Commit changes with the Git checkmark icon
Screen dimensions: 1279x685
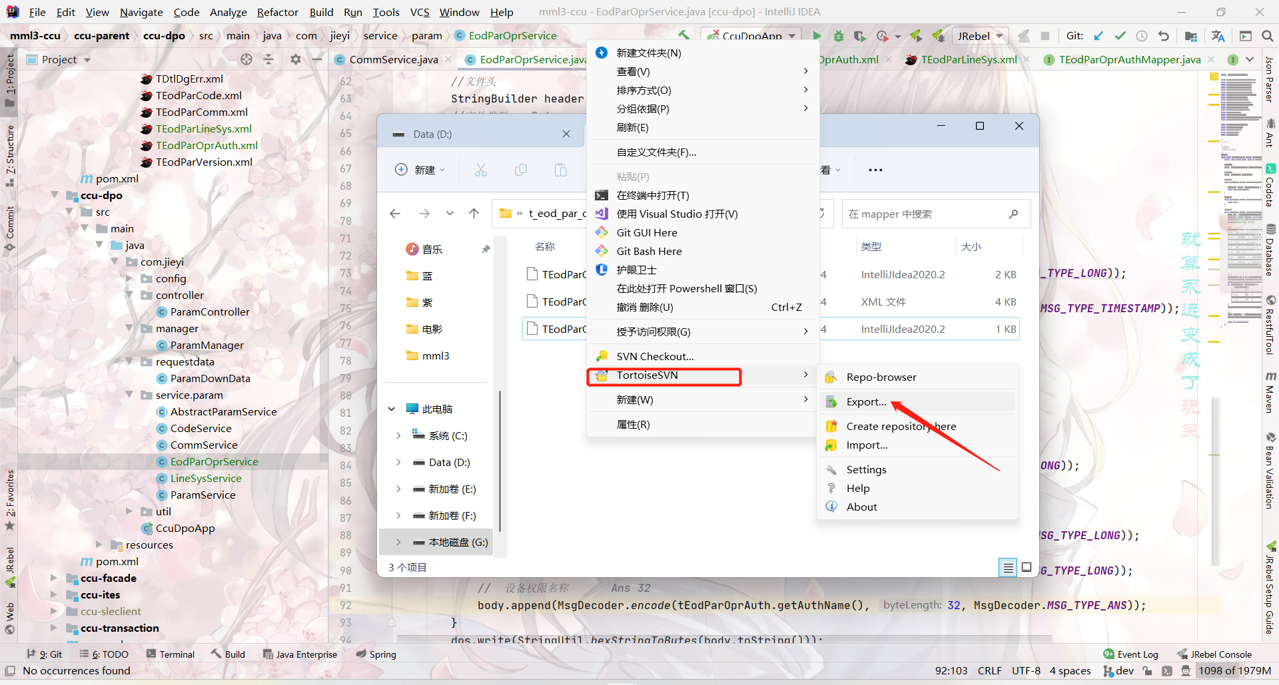click(1120, 36)
